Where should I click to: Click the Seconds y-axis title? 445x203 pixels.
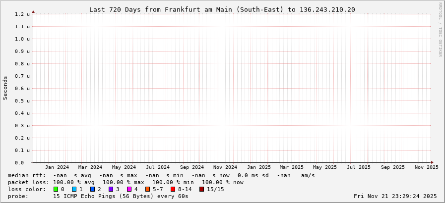pos(5,88)
